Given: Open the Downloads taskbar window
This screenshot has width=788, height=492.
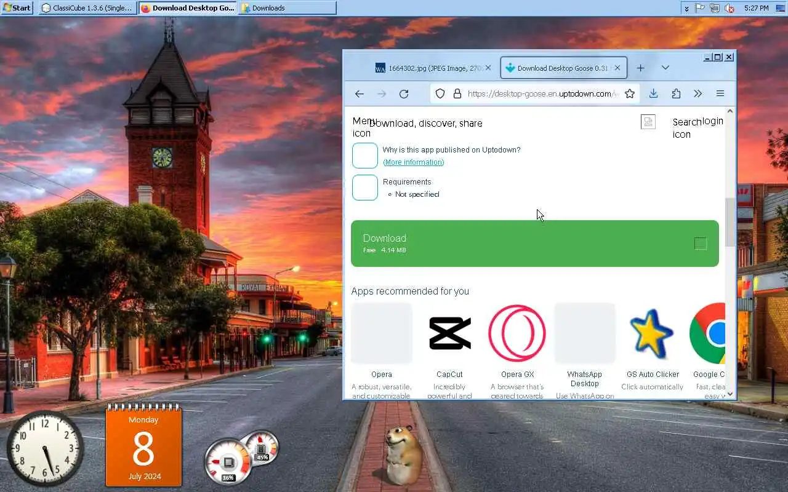Looking at the screenshot, I should (x=287, y=8).
